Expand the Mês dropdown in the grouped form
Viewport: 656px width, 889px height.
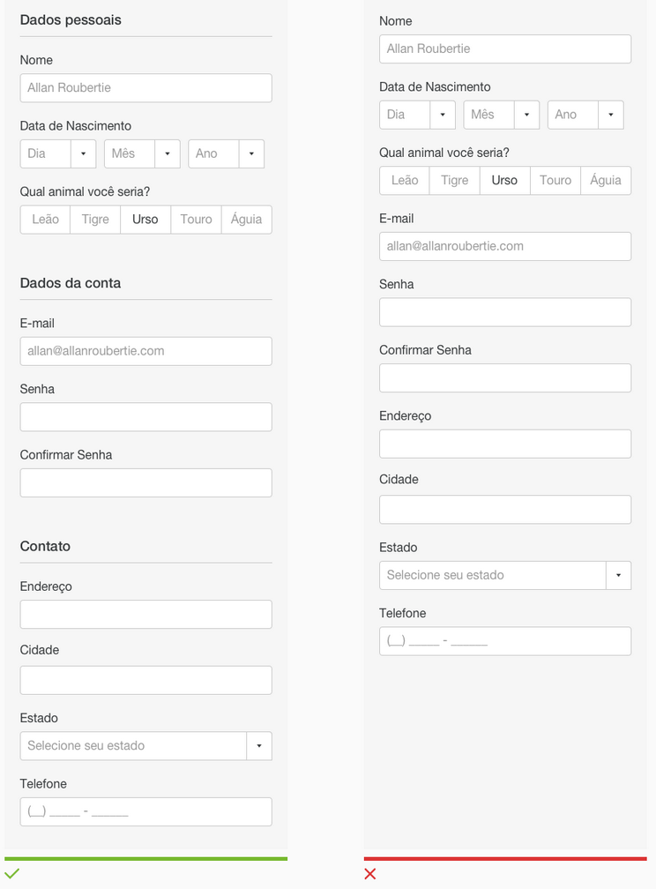(x=167, y=153)
